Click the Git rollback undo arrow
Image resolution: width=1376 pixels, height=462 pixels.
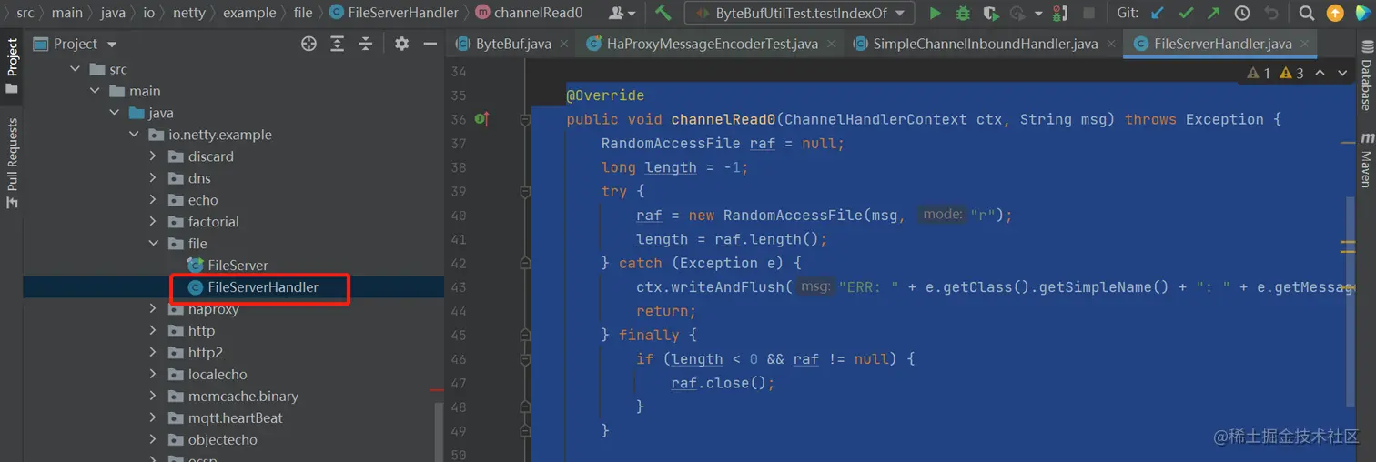click(x=1271, y=13)
